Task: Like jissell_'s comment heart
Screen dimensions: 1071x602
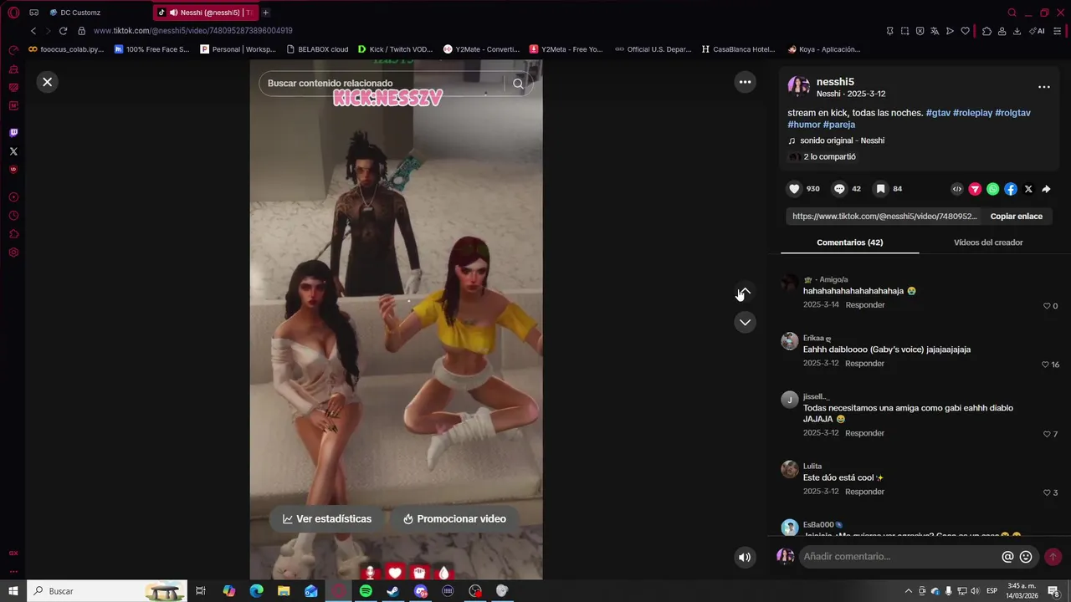Action: (1046, 435)
